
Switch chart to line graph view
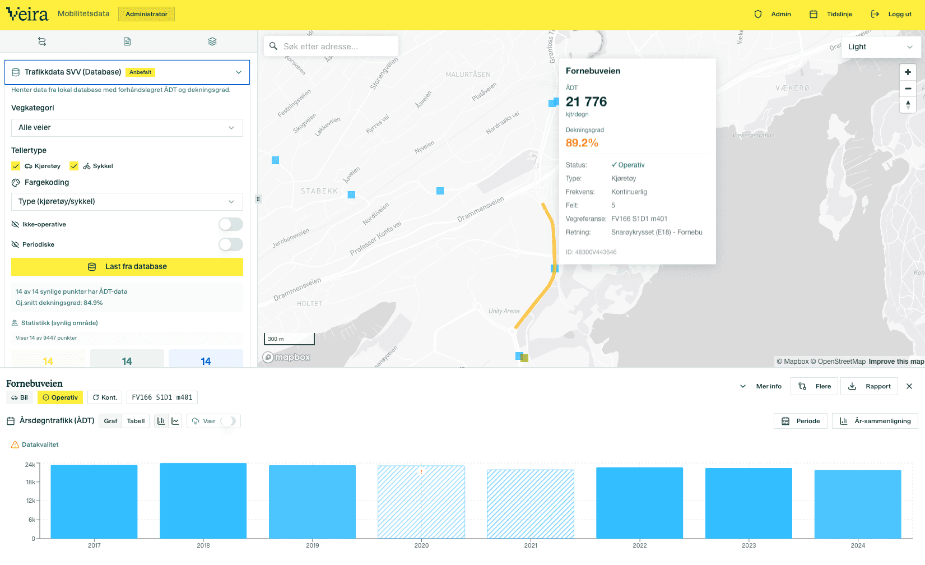[175, 421]
